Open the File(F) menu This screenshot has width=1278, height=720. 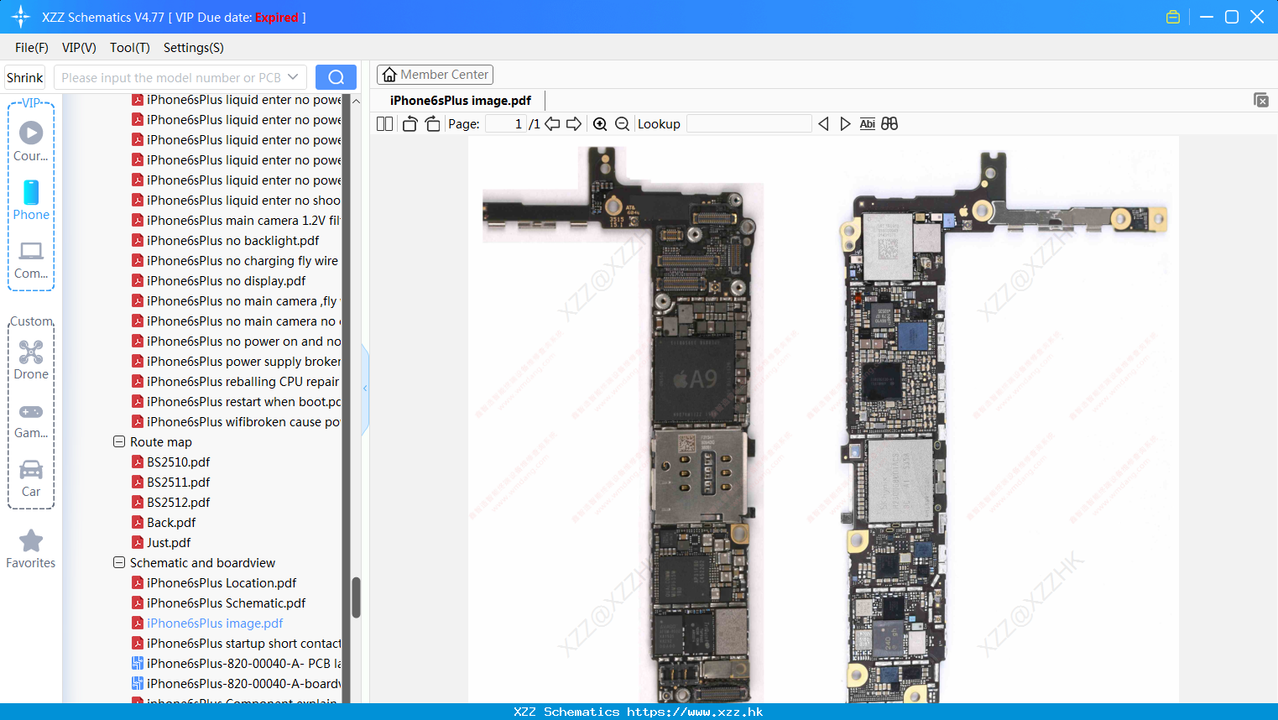coord(32,48)
